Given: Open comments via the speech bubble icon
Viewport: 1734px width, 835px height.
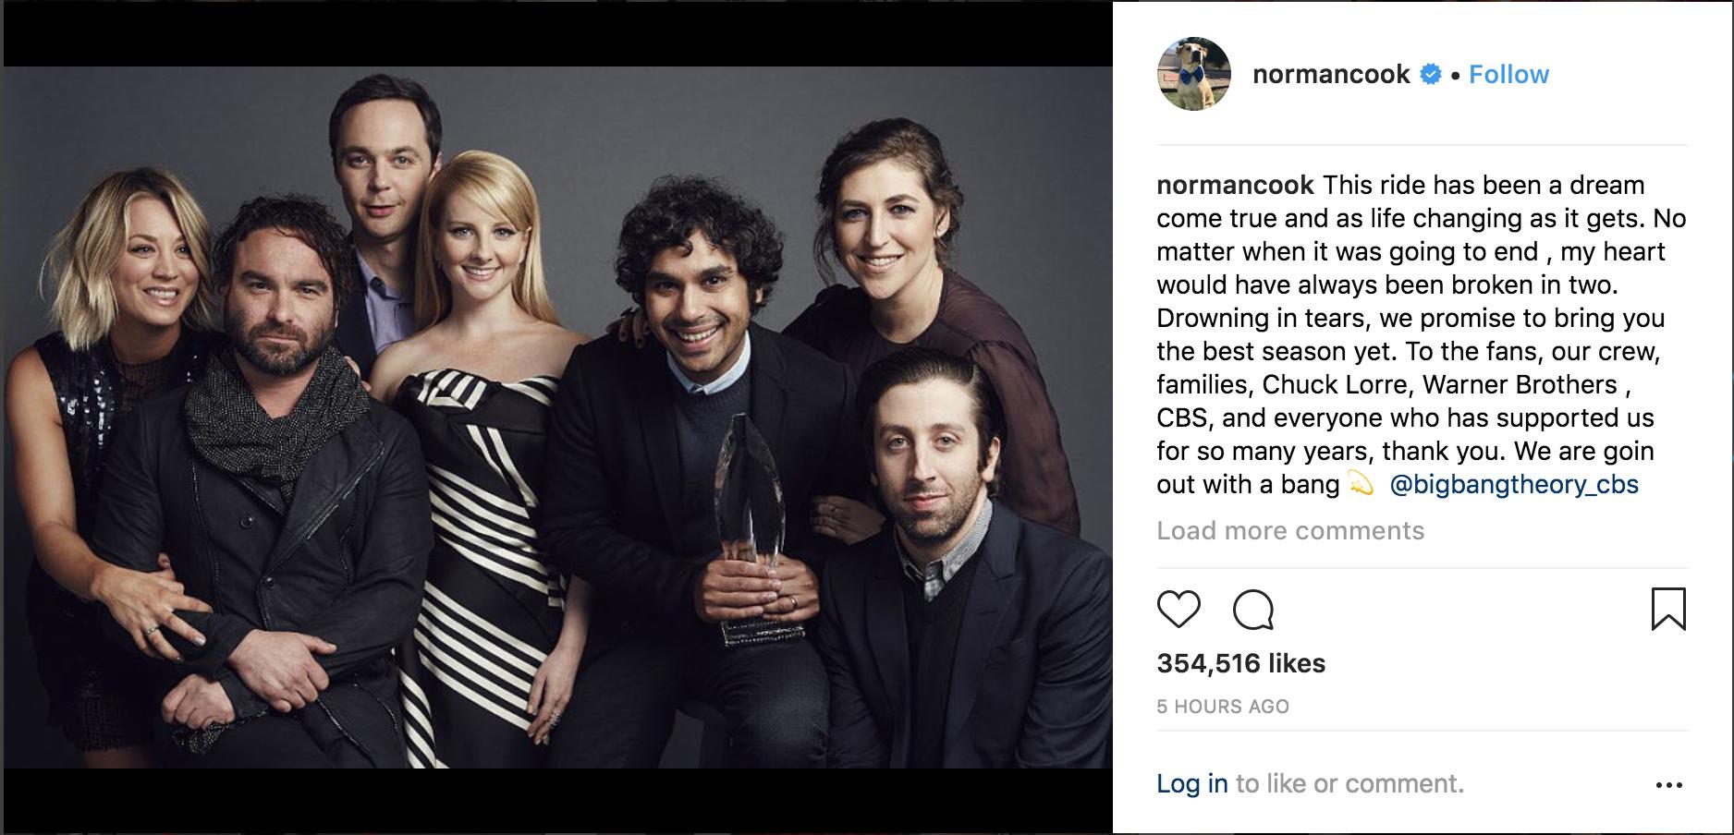Looking at the screenshot, I should [1253, 610].
